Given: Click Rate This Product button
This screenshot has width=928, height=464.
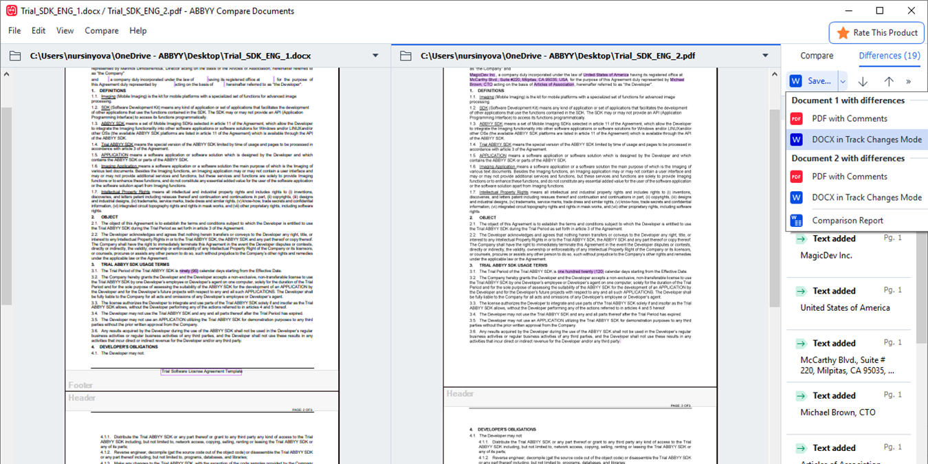Looking at the screenshot, I should click(876, 33).
